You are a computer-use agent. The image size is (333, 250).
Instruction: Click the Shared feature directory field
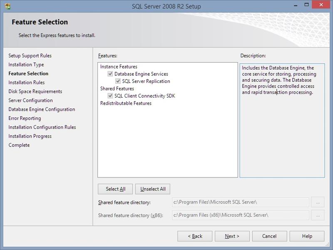coord(241,202)
